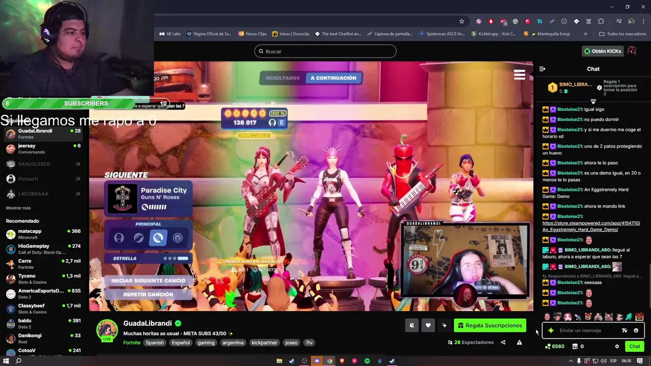This screenshot has width=651, height=366.
Task: Mute notifications with the bell icon
Action: [412, 325]
